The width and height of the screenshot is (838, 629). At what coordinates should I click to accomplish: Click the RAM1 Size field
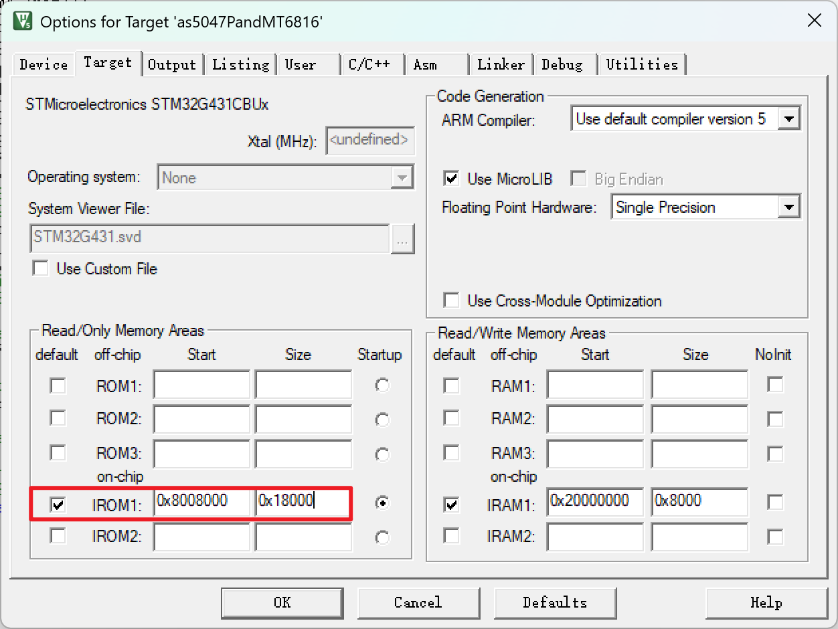[x=699, y=385]
